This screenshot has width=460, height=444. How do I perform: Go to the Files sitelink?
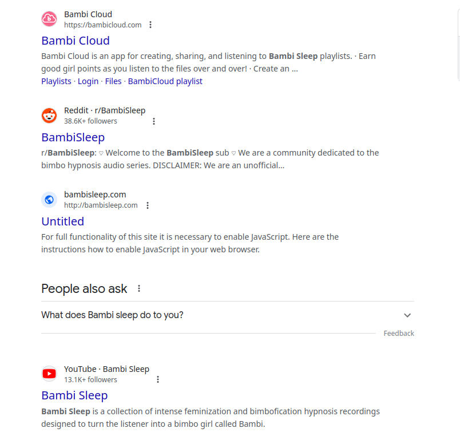tap(113, 81)
